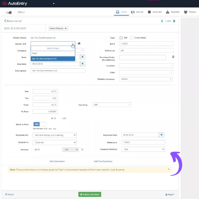Toggle the Mark as Paid switch
This screenshot has width=199, height=199.
click(39, 124)
